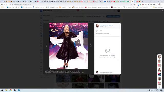The height and width of the screenshot is (92, 164).
Task: Like the photo with the heart icon
Action: pos(97,31)
